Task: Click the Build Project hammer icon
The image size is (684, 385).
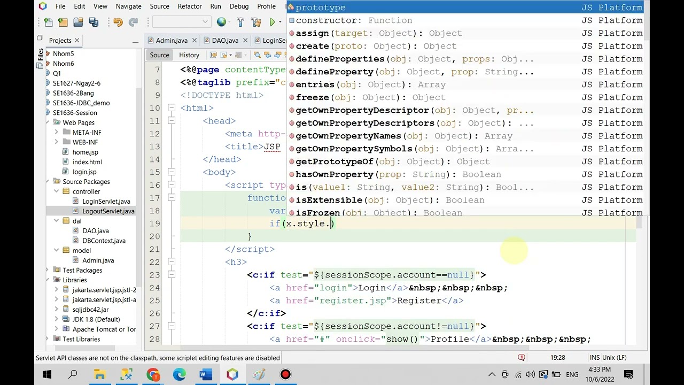Action: (240, 22)
